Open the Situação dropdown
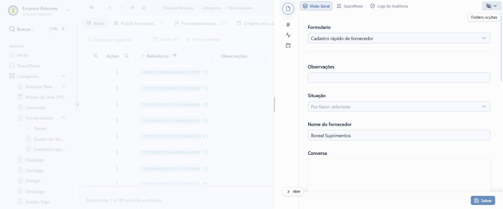The height and width of the screenshot is (209, 503). point(399,106)
